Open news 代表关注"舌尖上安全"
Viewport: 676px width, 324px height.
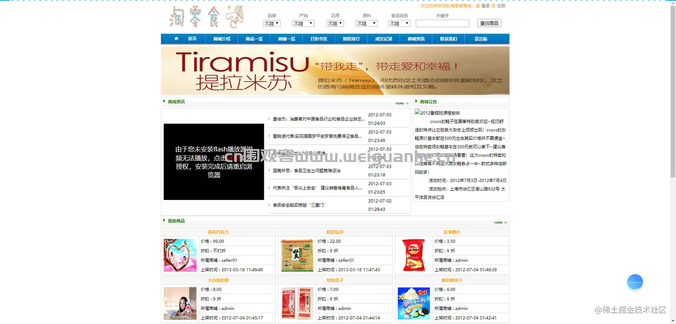(x=317, y=188)
